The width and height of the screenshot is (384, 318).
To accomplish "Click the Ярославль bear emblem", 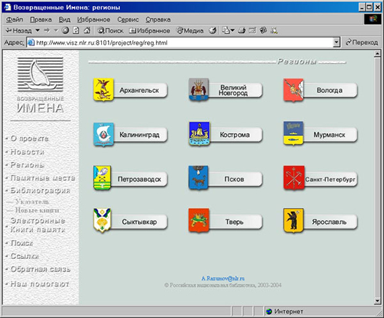I will pos(293,221).
